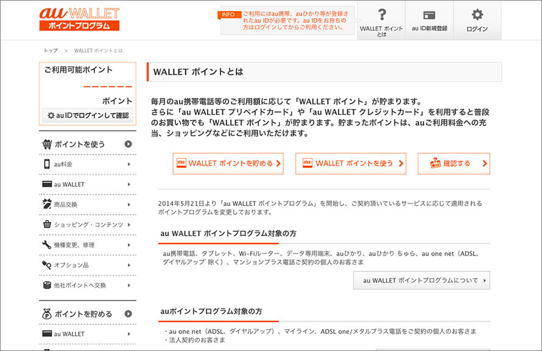Click the coins icon next to 他社ポイントへ交換
The image size is (542, 351).
(x=47, y=285)
